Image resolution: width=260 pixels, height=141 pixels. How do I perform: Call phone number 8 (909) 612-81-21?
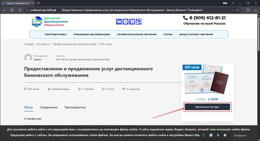[207, 18]
